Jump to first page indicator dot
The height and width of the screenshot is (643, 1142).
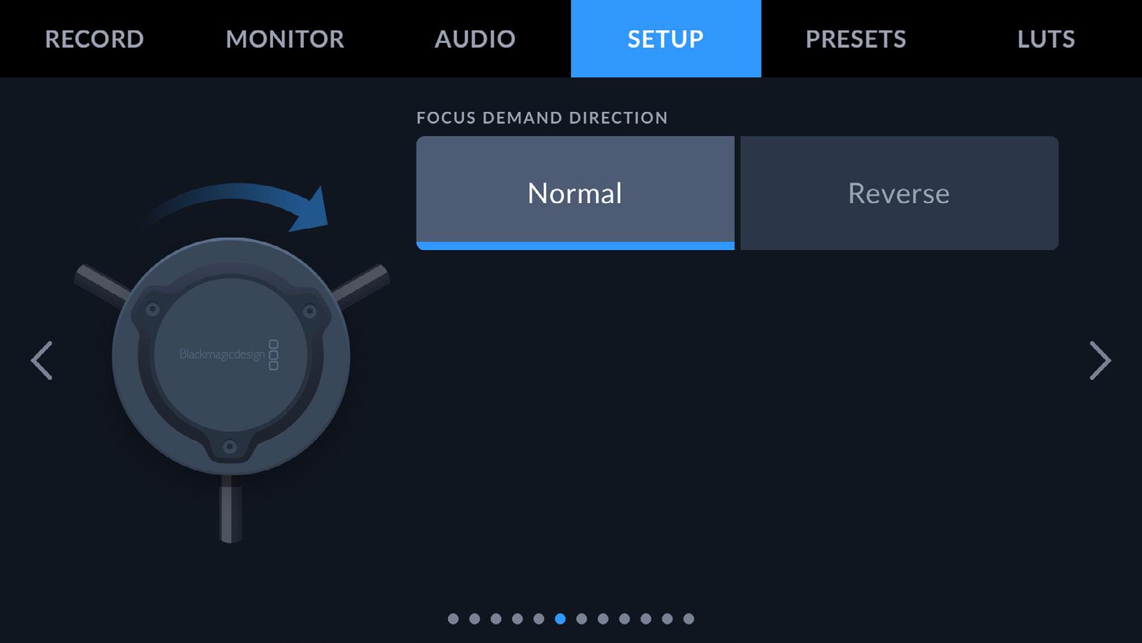tap(453, 619)
